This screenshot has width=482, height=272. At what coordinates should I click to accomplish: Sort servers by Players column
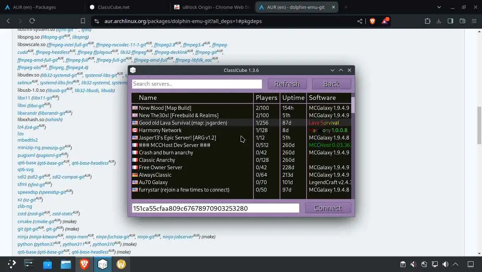click(267, 98)
